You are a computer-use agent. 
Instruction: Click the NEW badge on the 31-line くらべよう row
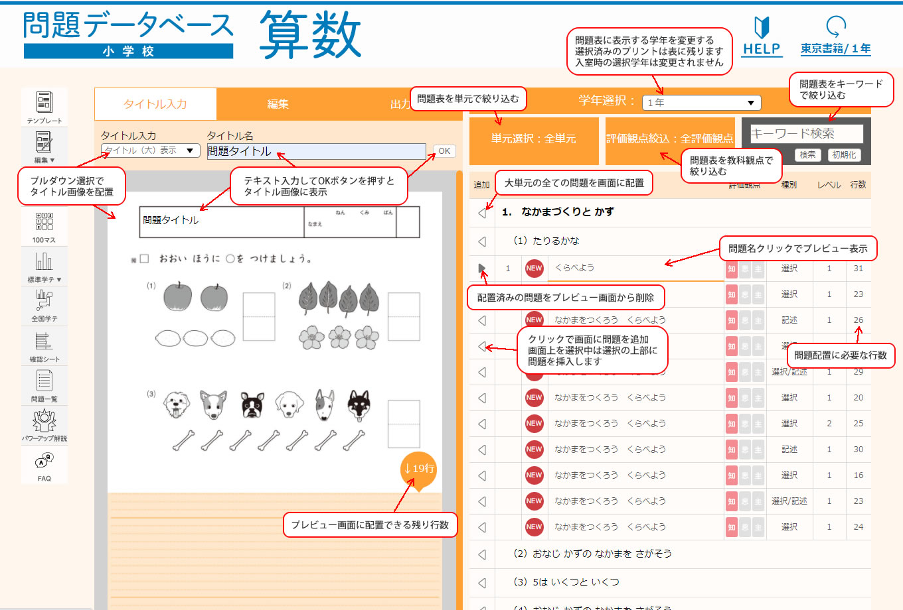(x=534, y=269)
